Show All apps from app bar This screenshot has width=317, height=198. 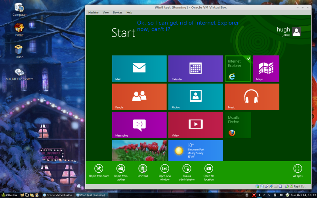[298, 171]
